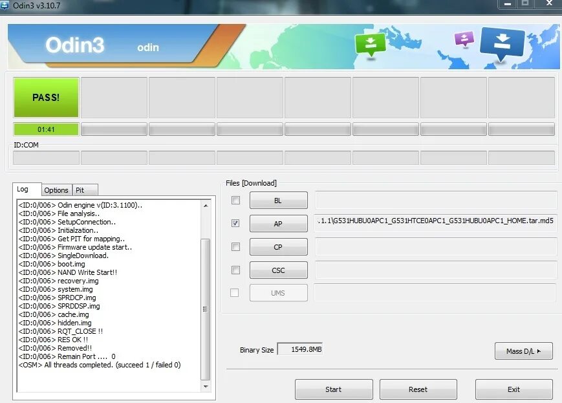Tick the CP file checkbox
Screen dimensions: 562x403
point(235,246)
